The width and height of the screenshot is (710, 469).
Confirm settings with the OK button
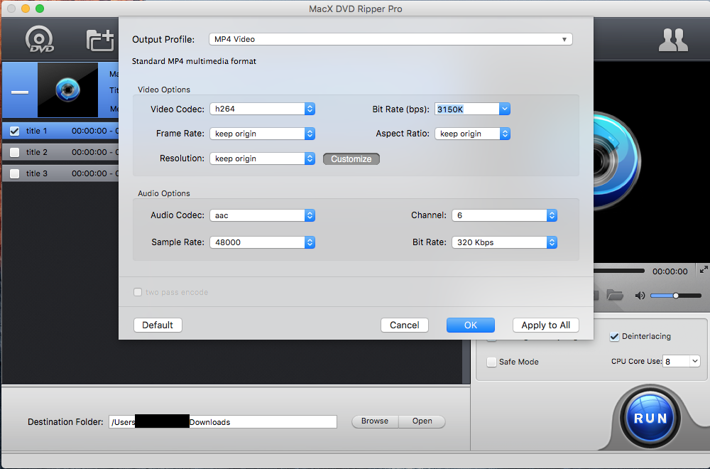tap(471, 325)
